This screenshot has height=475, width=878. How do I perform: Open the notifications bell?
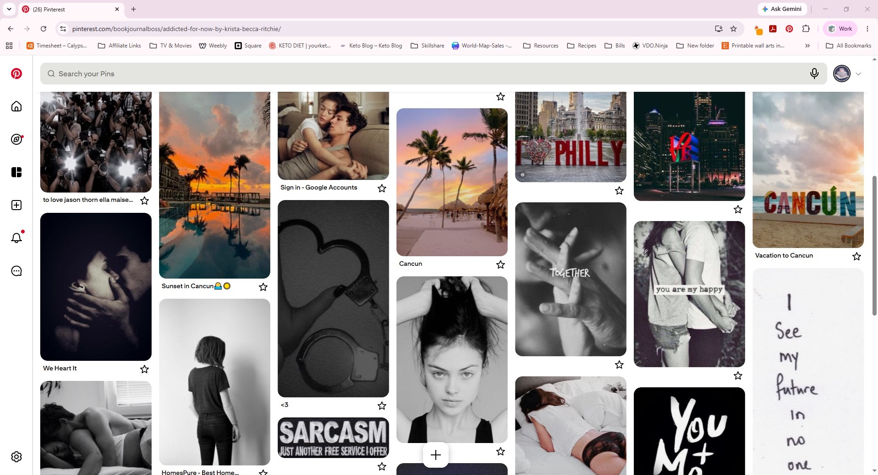[16, 237]
